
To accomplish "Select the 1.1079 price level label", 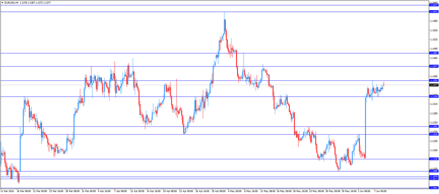I will [x=434, y=176].
